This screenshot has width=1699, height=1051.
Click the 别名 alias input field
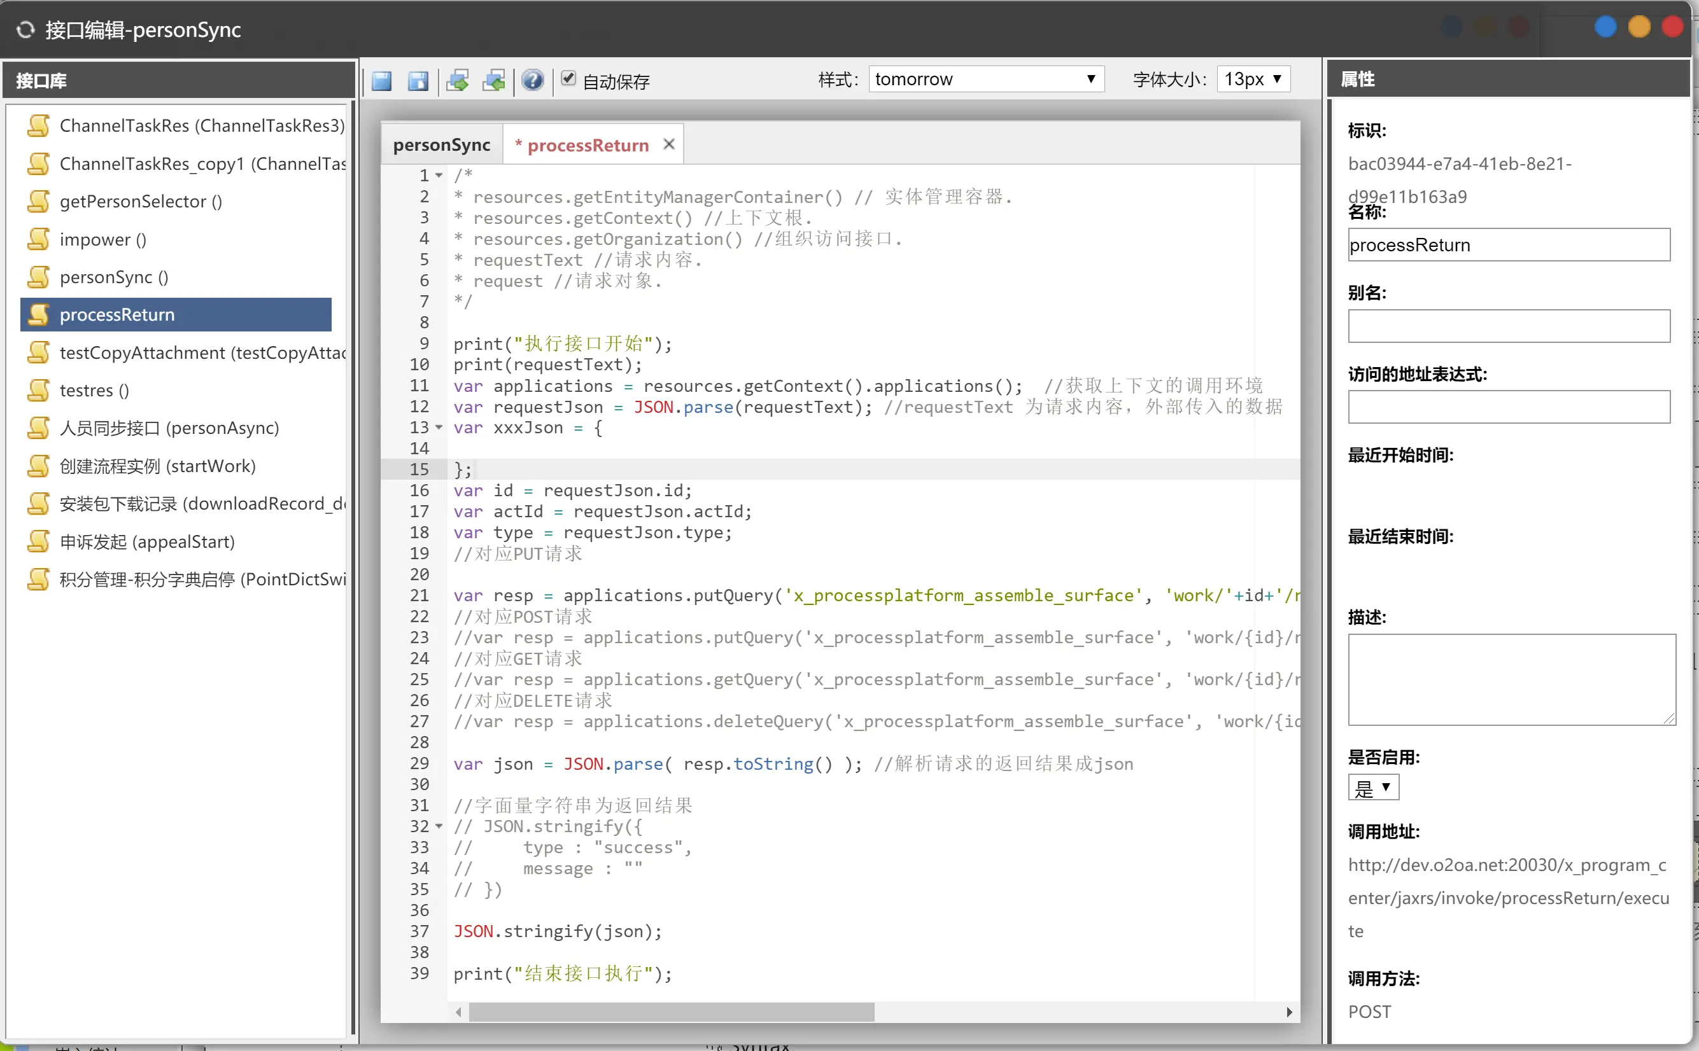(1509, 326)
